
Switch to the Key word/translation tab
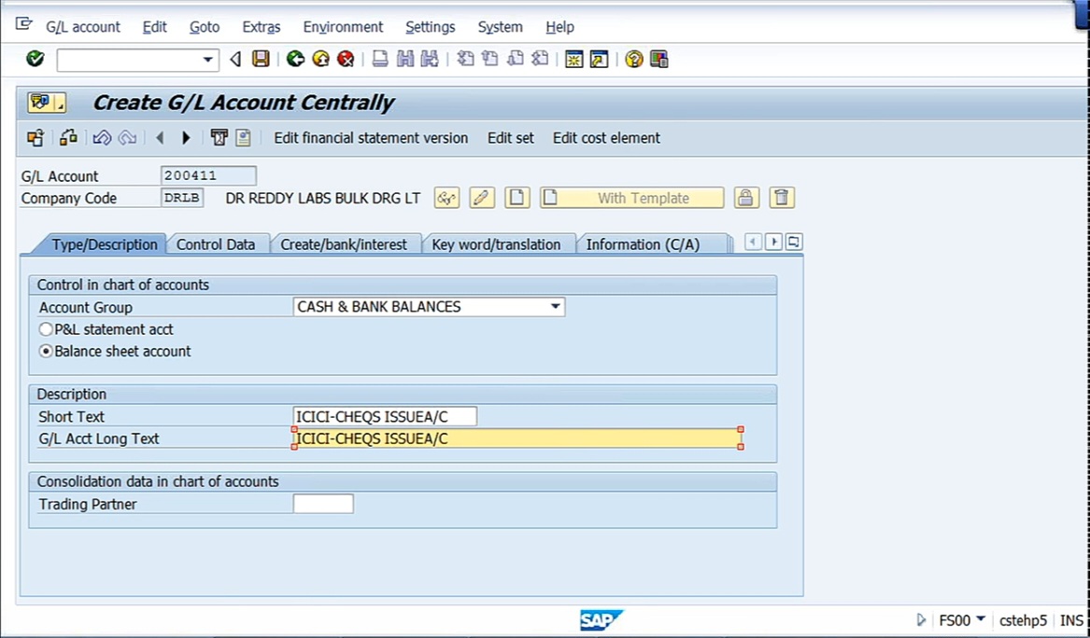click(x=496, y=244)
